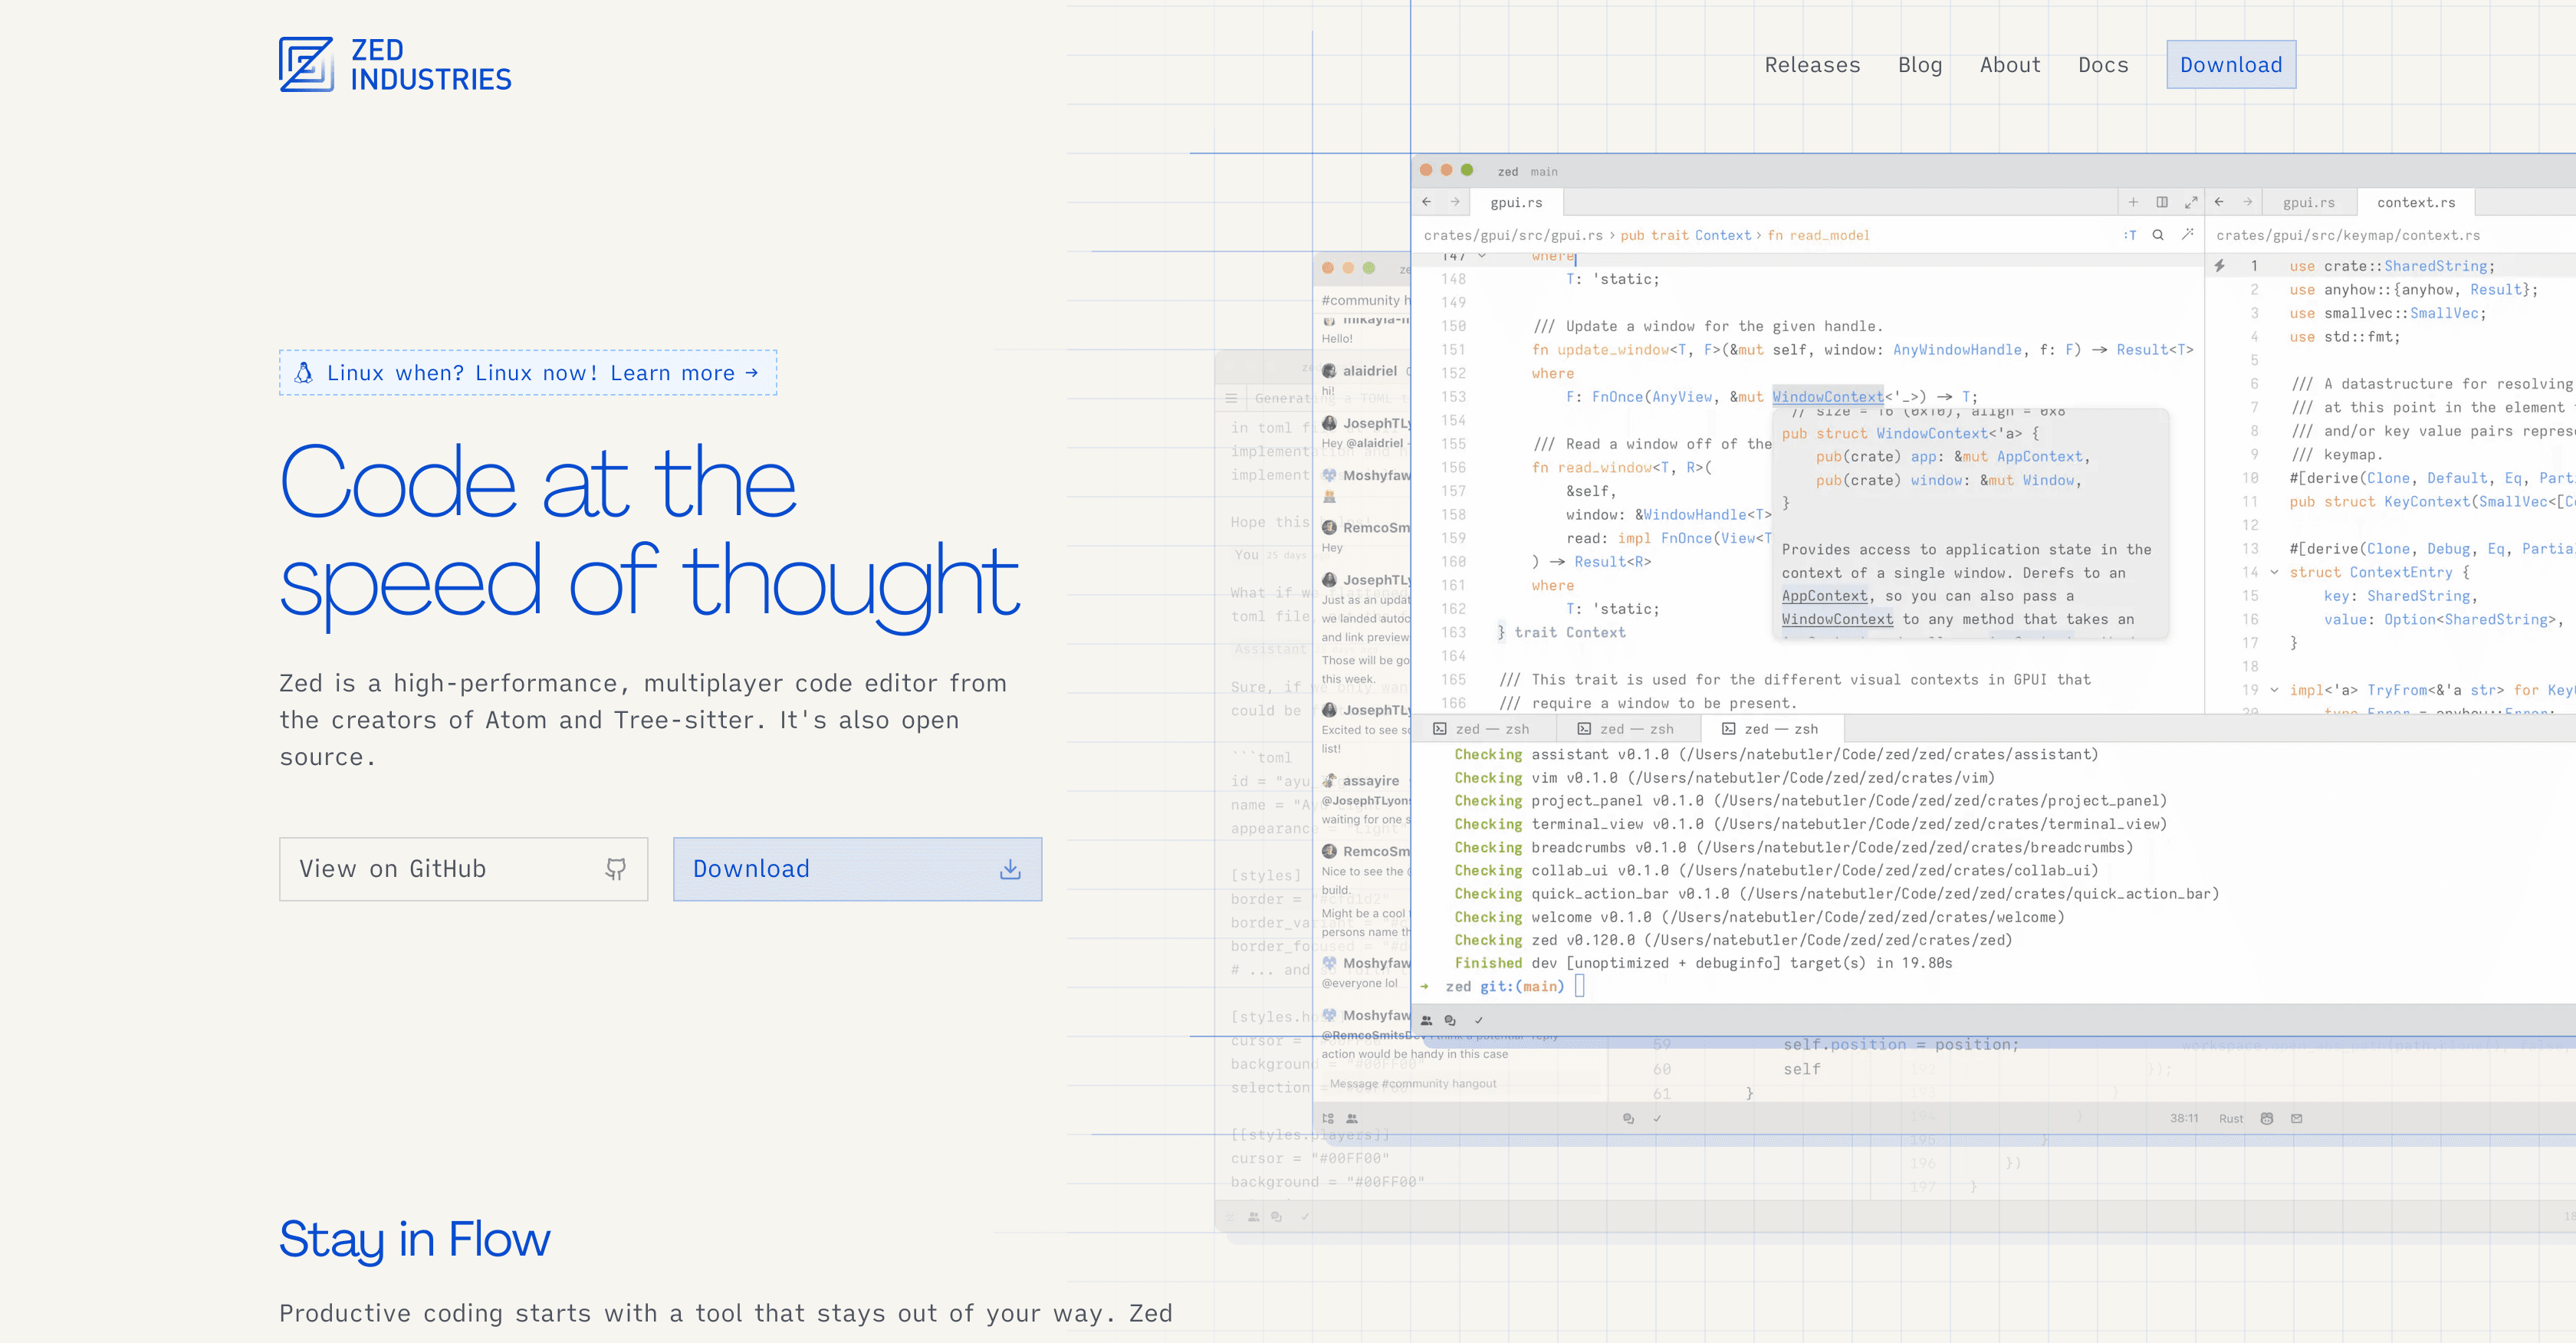Open the Linux now Learn more banner
Screen dimensions: 2576x1343
[x=528, y=373]
